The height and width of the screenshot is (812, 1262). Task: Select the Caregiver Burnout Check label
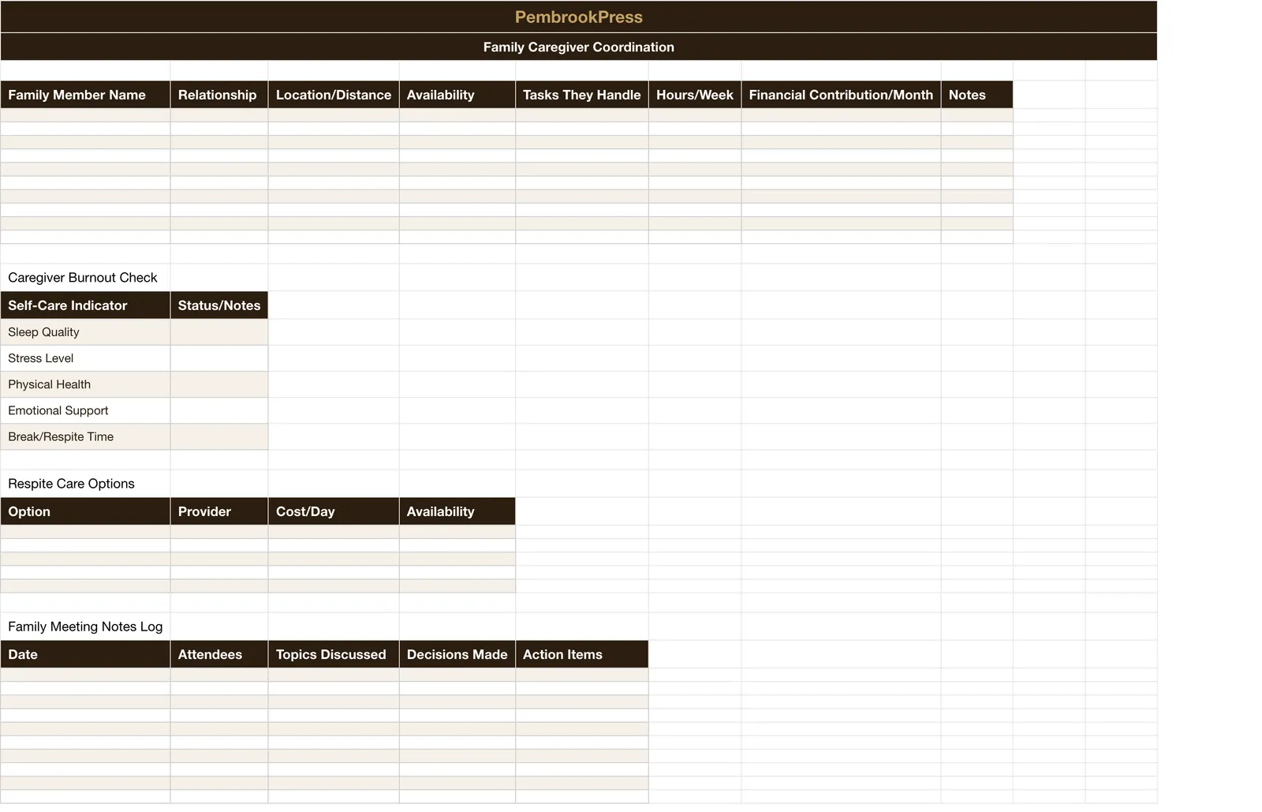coord(83,278)
